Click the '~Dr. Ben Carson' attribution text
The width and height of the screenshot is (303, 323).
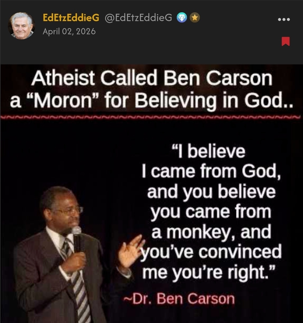pyautogui.click(x=179, y=298)
